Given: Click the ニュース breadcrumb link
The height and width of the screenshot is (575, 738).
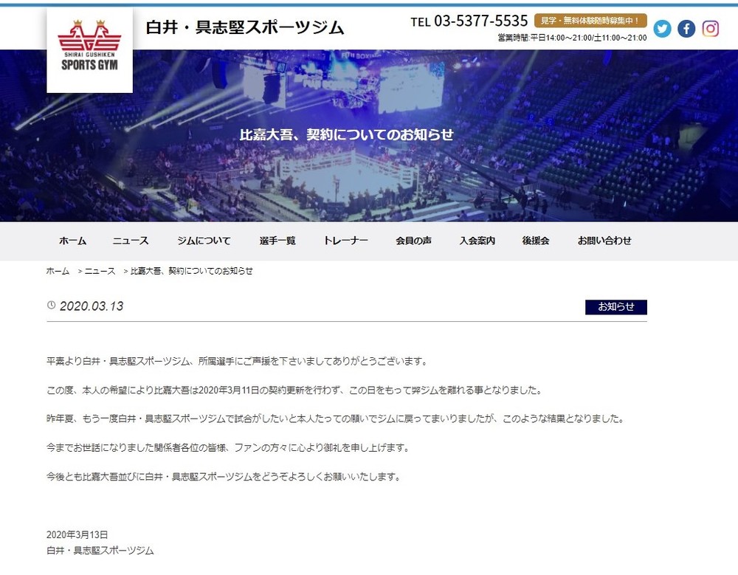Looking at the screenshot, I should tap(100, 271).
